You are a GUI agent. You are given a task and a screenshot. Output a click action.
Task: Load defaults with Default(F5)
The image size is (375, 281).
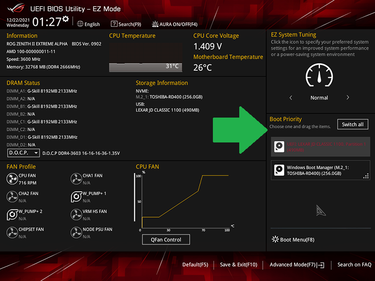tap(195, 264)
